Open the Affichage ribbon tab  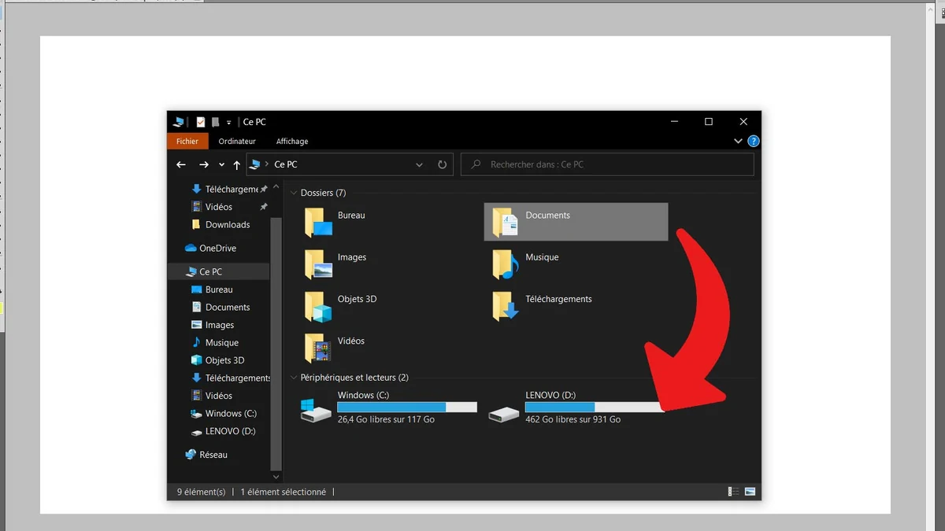click(x=292, y=142)
